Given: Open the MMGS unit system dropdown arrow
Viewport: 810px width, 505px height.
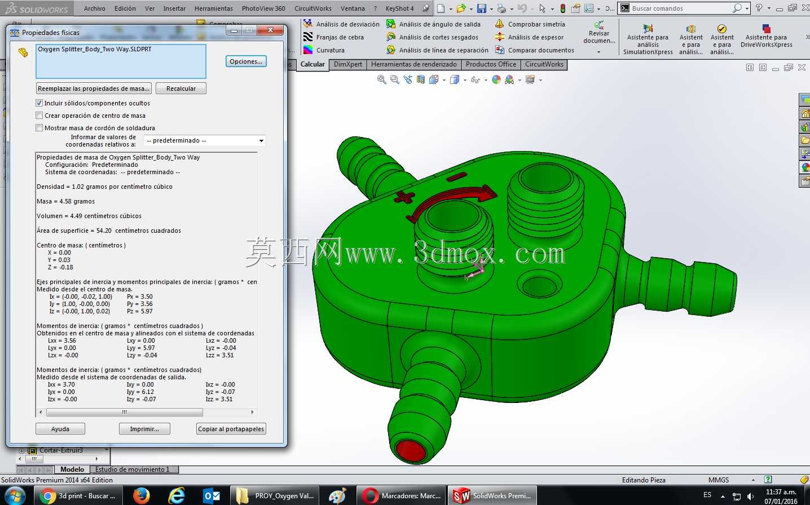Looking at the screenshot, I should click(x=753, y=480).
